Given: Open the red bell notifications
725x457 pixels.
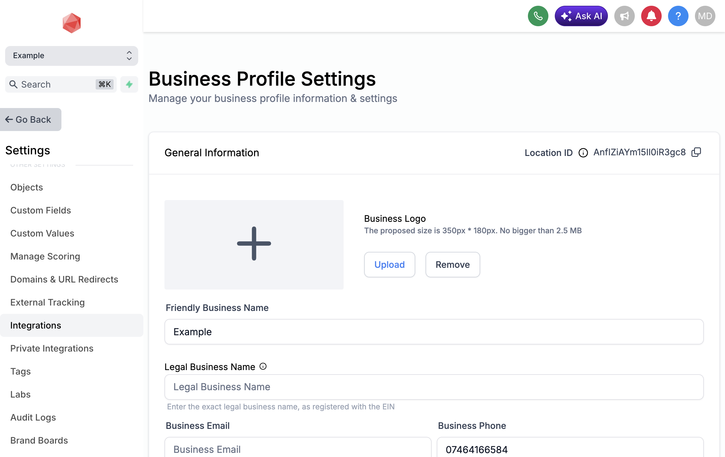Looking at the screenshot, I should pos(651,16).
